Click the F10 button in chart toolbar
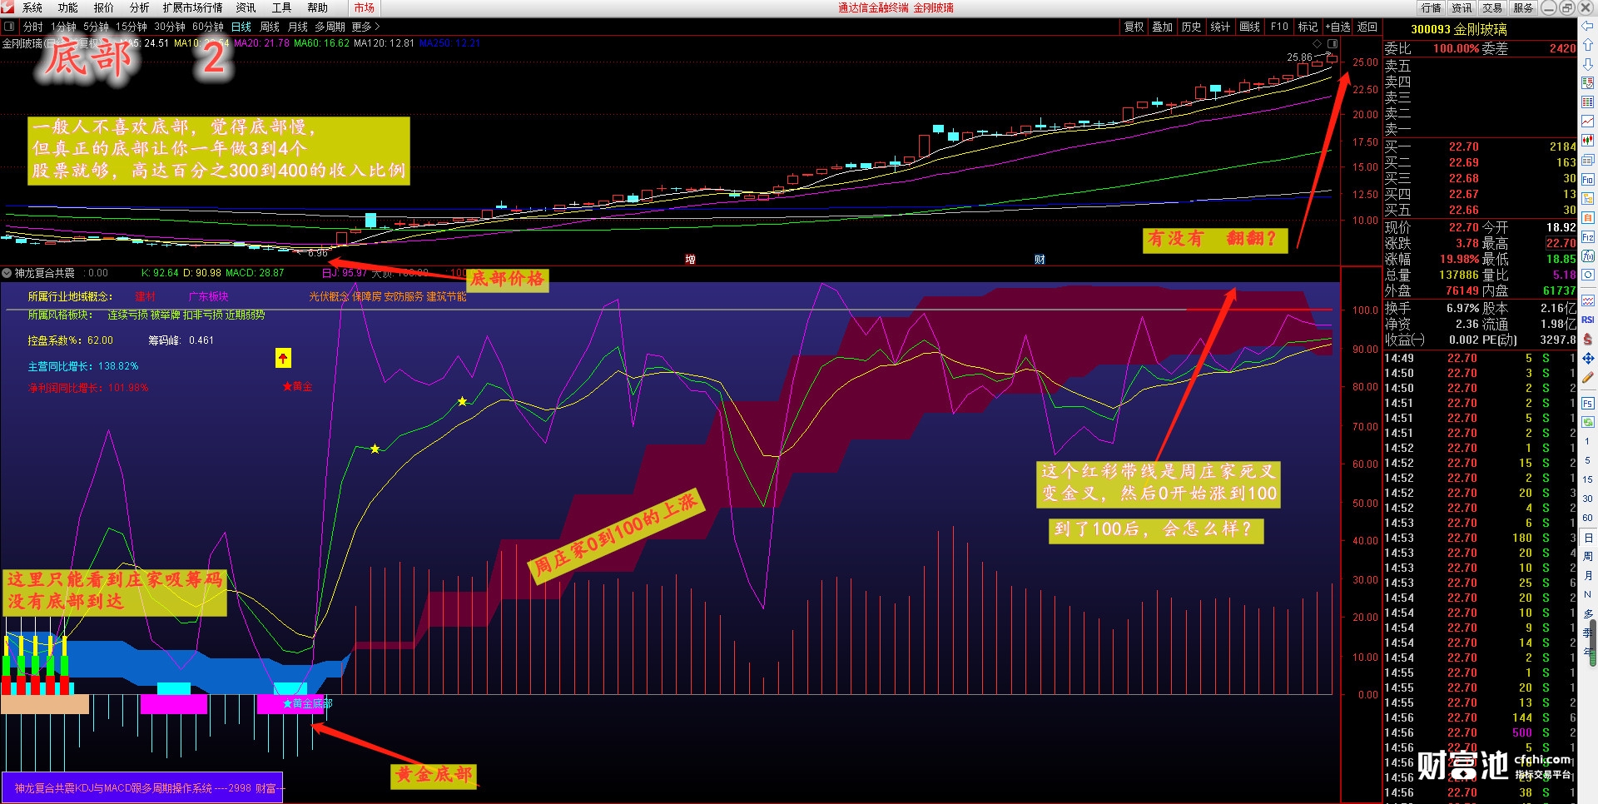Screen dimensions: 1598x804 (x=1280, y=27)
